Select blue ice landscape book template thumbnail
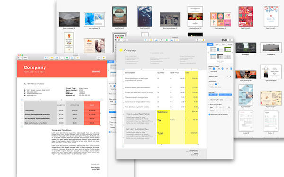 click(x=94, y=19)
